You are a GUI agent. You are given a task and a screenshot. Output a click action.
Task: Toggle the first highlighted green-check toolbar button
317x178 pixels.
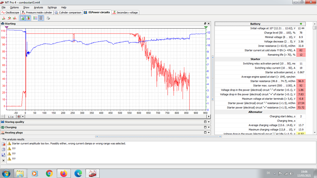[22, 18]
